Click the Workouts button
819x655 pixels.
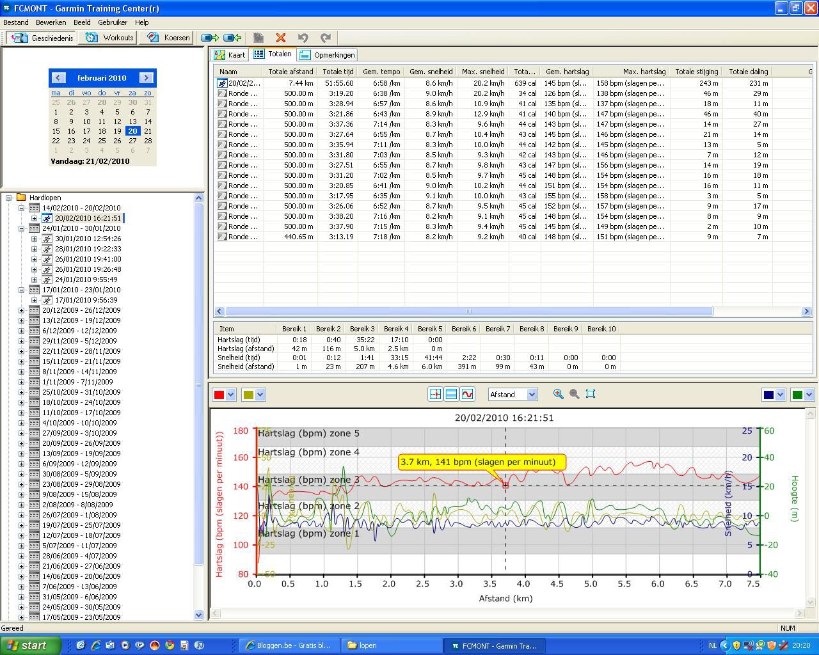(110, 38)
